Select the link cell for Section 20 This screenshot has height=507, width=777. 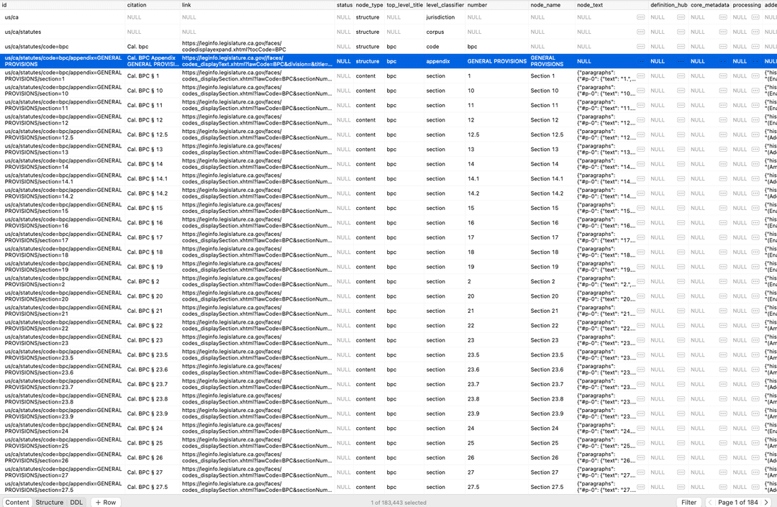pyautogui.click(x=257, y=296)
